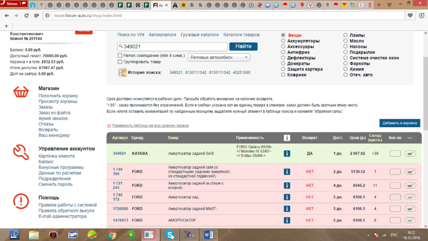Open the Возвраты link
428x241 pixels.
pyautogui.click(x=48, y=130)
